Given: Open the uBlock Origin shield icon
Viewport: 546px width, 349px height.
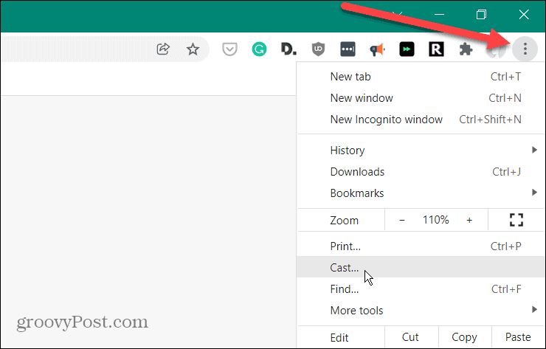Looking at the screenshot, I should click(x=318, y=49).
